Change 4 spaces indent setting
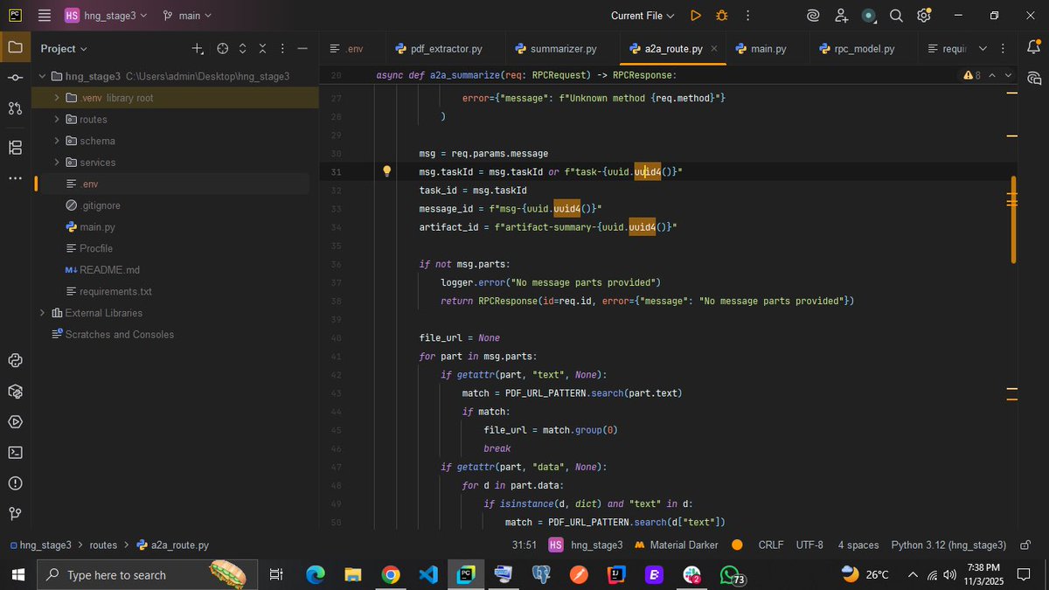The height and width of the screenshot is (590, 1049). [858, 545]
